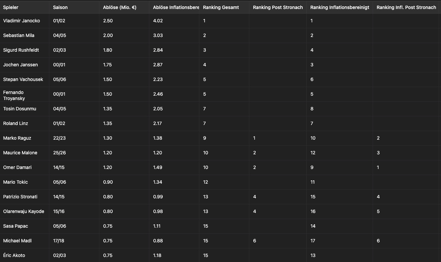Click the 0.98 inflation-adjusted value
This screenshot has width=441, height=262.
[158, 211]
